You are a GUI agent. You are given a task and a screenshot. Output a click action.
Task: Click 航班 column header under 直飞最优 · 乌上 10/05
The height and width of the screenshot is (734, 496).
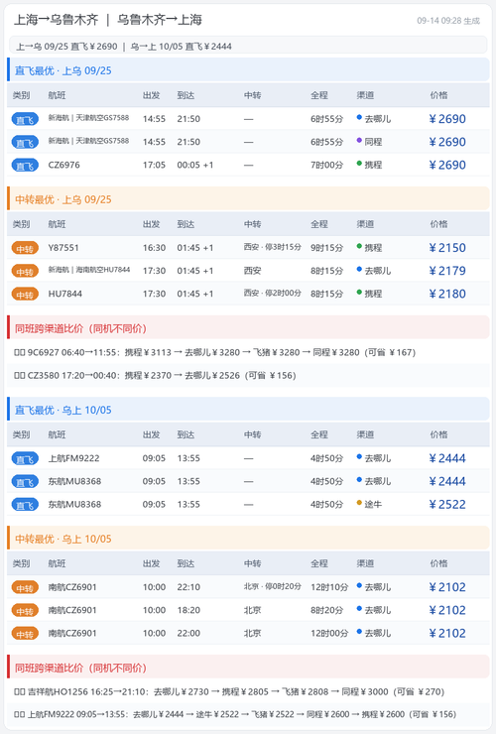[x=58, y=434]
